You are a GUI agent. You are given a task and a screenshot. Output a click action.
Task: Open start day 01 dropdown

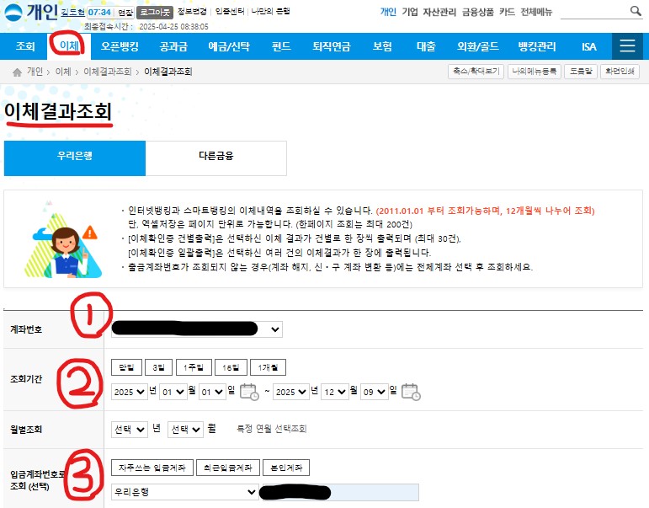[212, 392]
